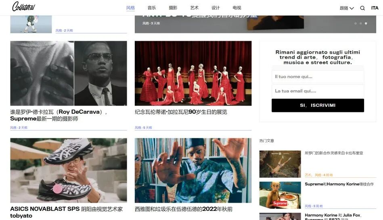The image size is (383, 220).
Task: Click the 热门文章 popular articles heading
Action: click(x=267, y=141)
